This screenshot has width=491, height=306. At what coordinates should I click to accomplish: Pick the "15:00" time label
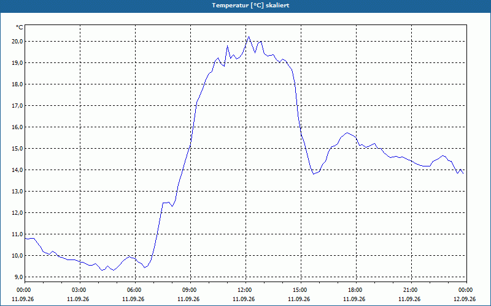(x=300, y=290)
